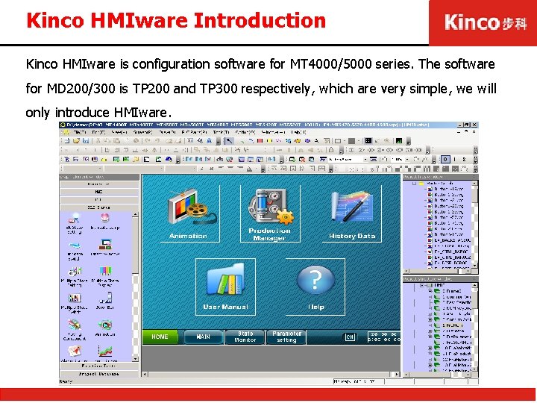Add a Trend Curve component
This screenshot has width=537, height=403.
pyautogui.click(x=105, y=354)
